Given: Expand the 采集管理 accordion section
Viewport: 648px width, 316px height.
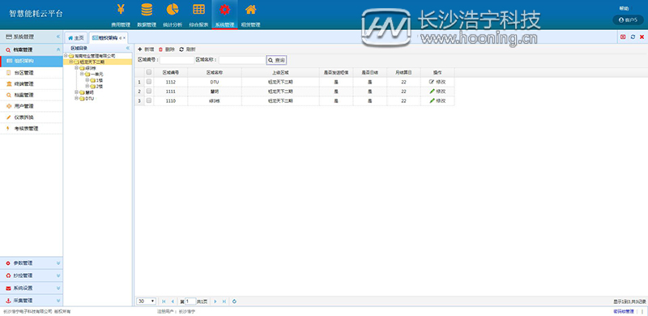Looking at the screenshot, I should tap(58, 301).
